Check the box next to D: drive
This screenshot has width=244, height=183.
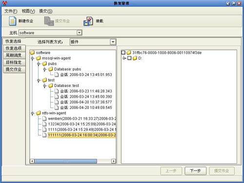(129, 58)
